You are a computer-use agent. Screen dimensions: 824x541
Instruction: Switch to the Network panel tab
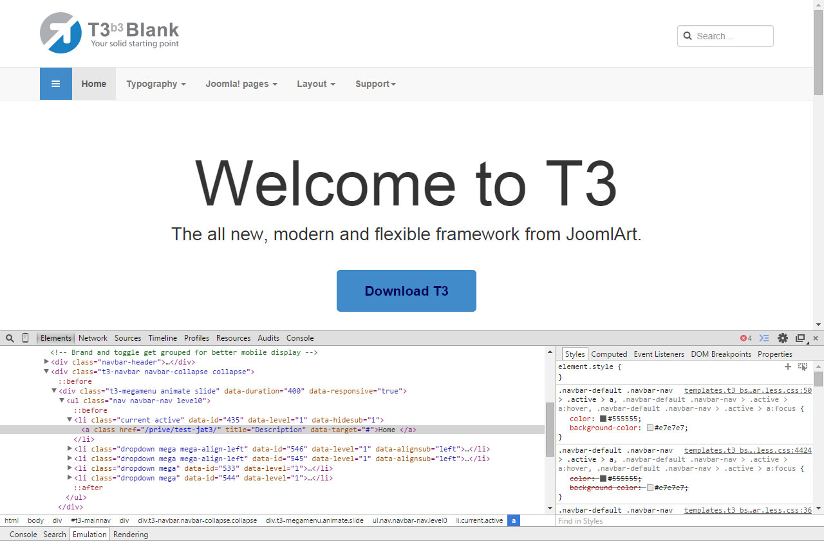coord(93,338)
